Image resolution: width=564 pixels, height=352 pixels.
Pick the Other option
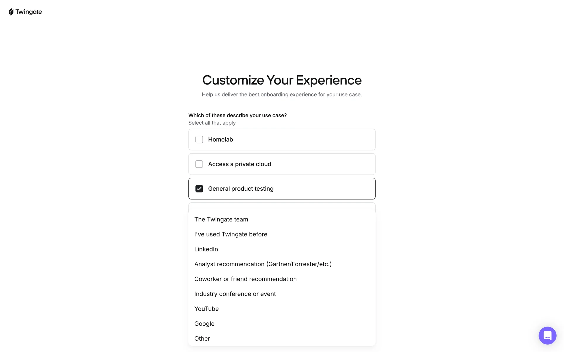pos(202,339)
